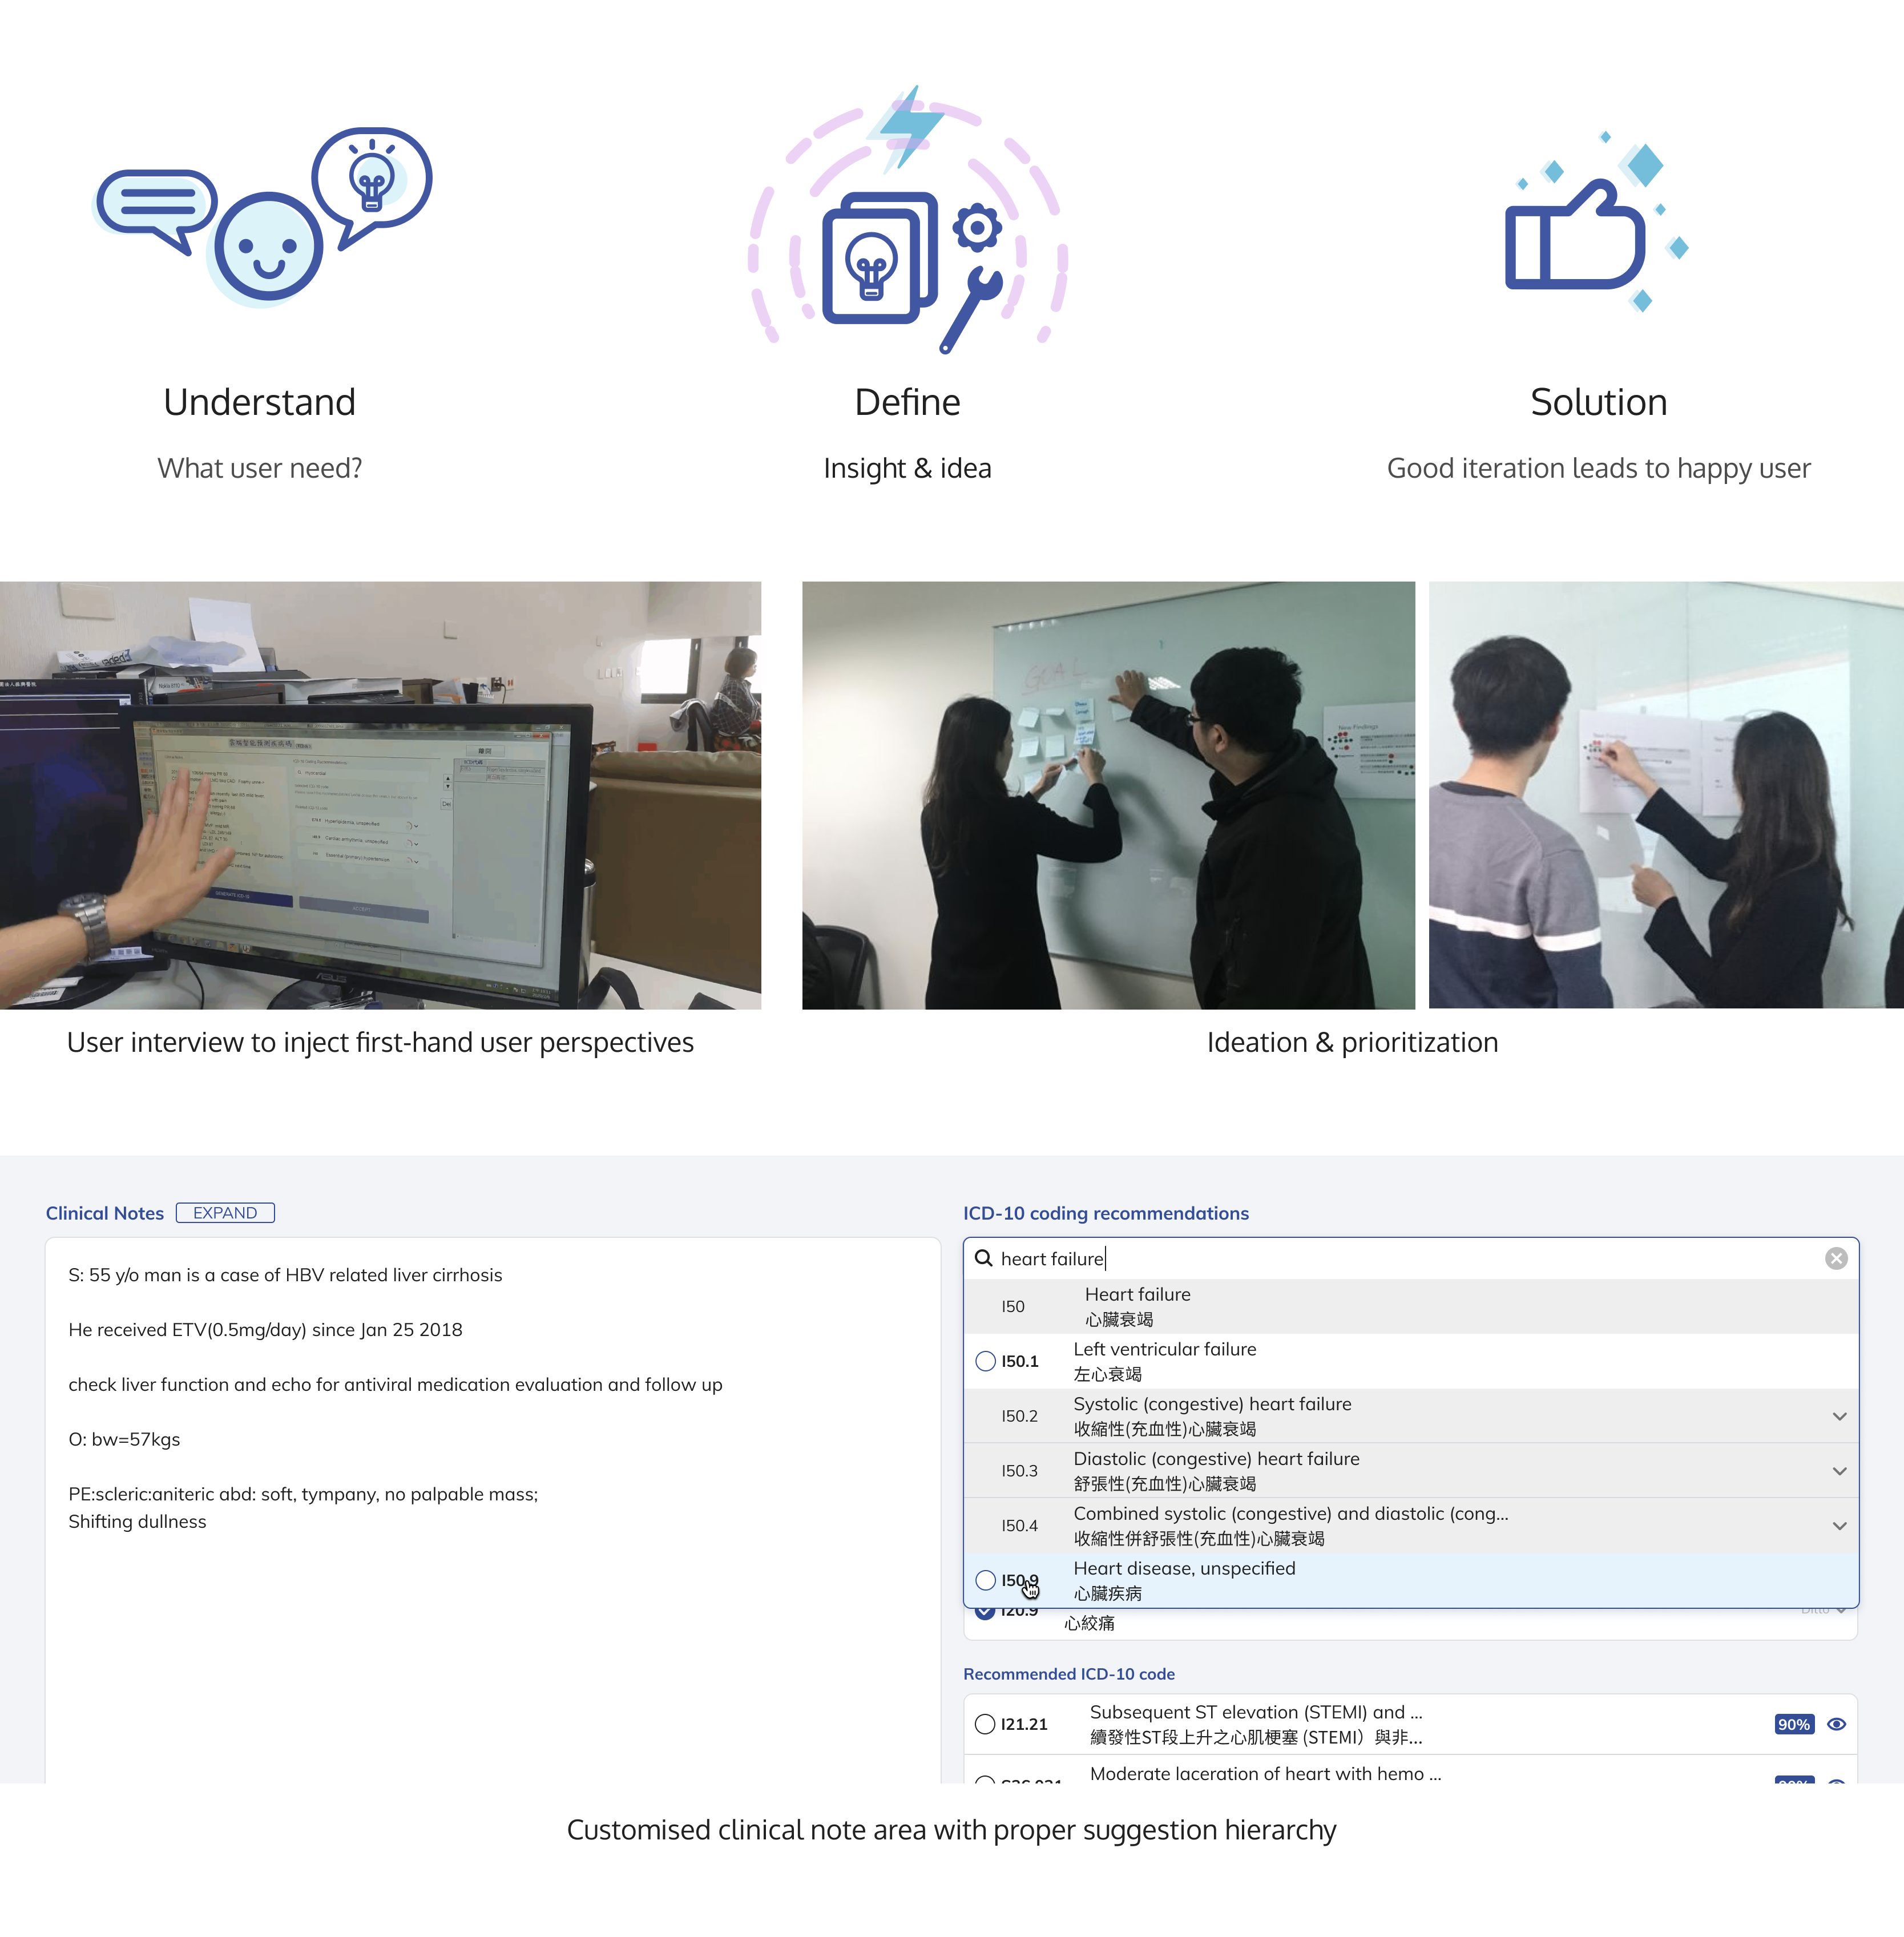Expand I50.4 Combined systolic and diastolic chevron
The height and width of the screenshot is (1937, 1904).
click(1838, 1526)
